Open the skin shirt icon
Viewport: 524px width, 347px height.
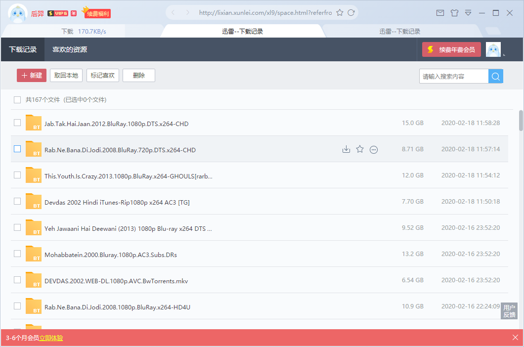pyautogui.click(x=454, y=13)
